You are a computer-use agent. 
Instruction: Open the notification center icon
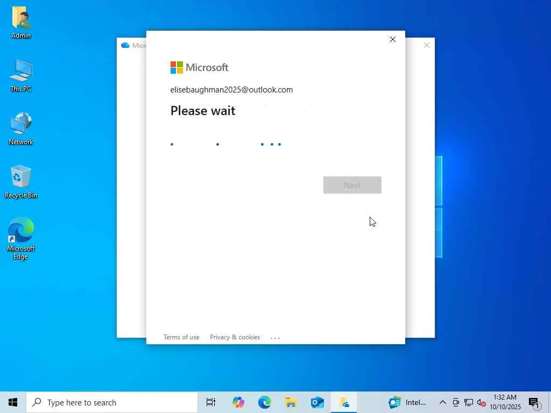[x=534, y=402]
